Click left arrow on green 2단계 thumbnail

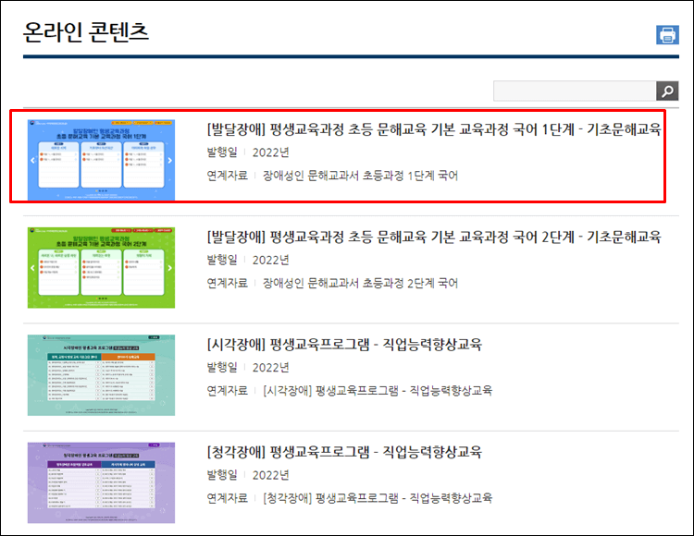[32, 268]
